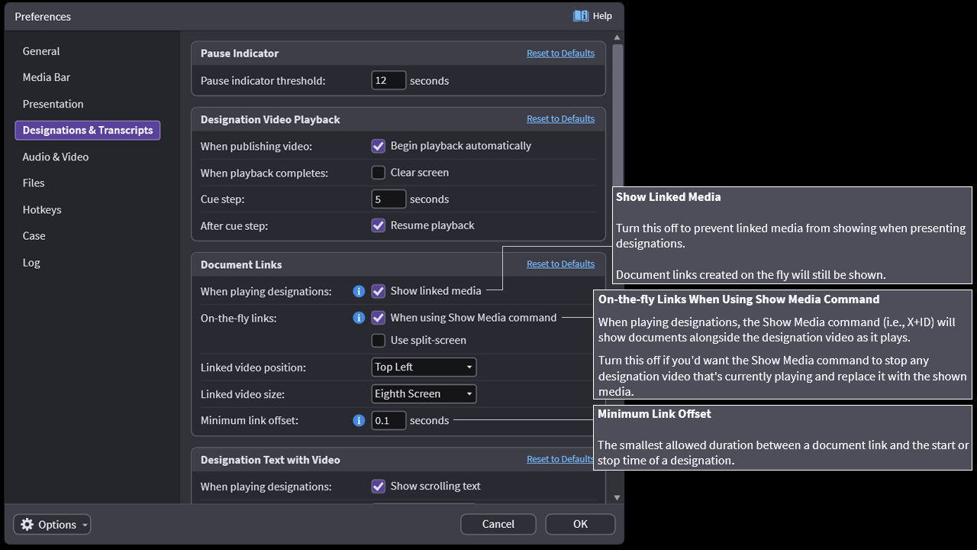The height and width of the screenshot is (550, 977).
Task: Uncheck Resume playback after cue step
Action: pyautogui.click(x=379, y=225)
